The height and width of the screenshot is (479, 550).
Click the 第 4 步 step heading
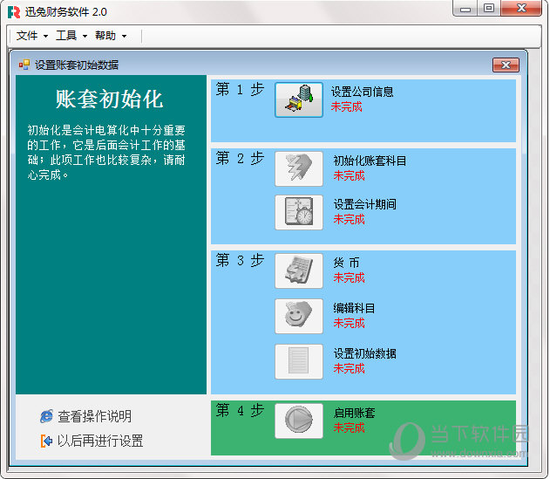[x=240, y=410]
